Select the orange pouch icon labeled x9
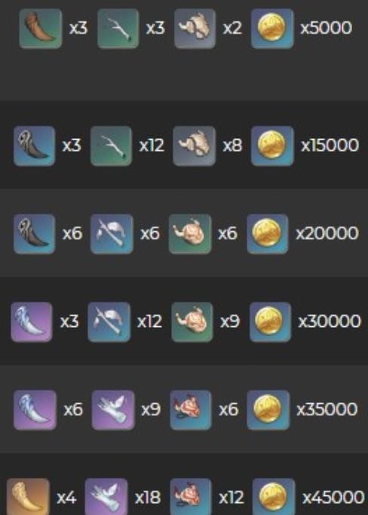This screenshot has width=368, height=515. 192,322
